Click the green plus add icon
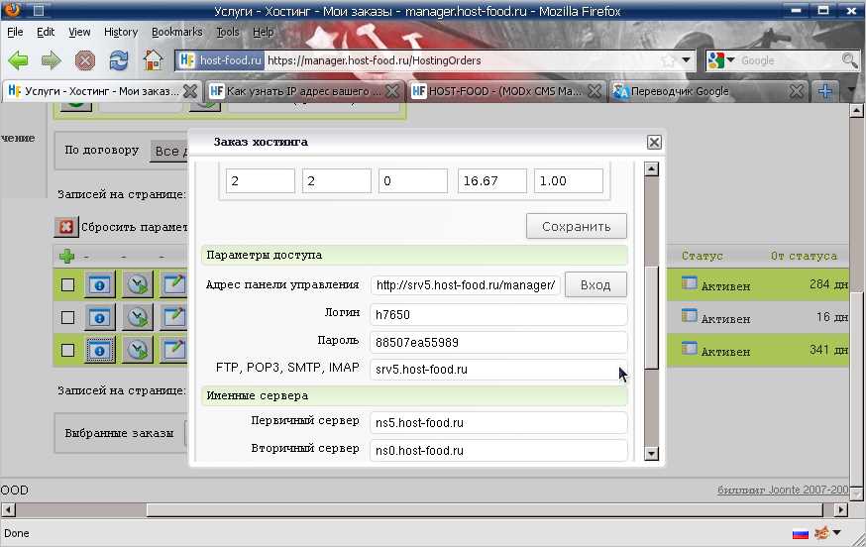Screen dimensions: 866x547 pos(66,257)
